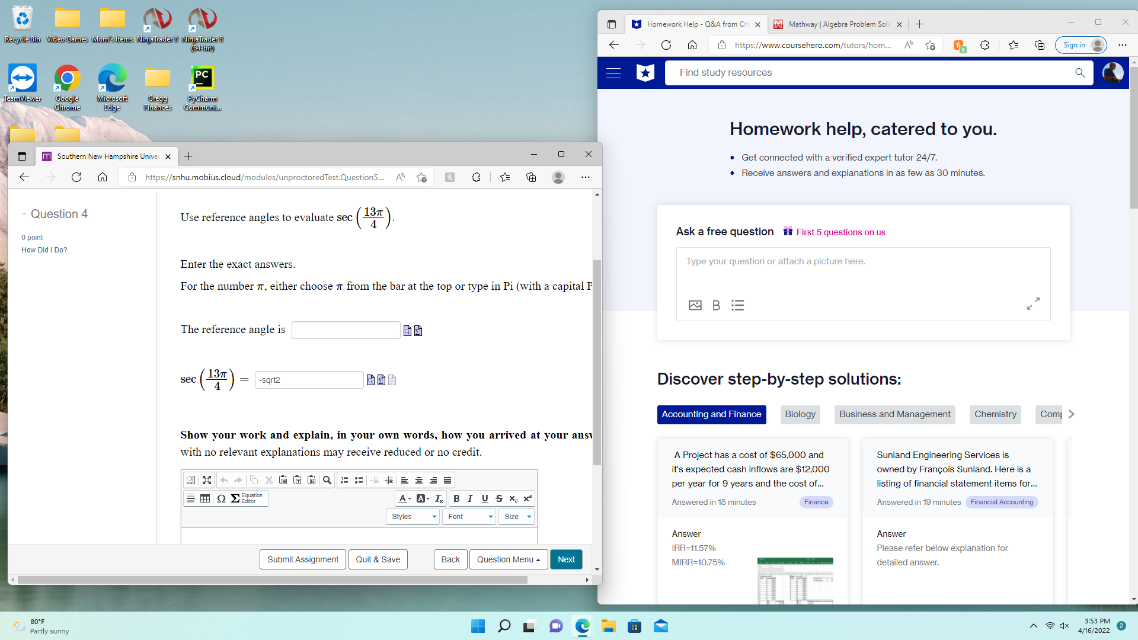Attach an image to the Course Hero question
This screenshot has width=1138, height=640.
pyautogui.click(x=695, y=305)
